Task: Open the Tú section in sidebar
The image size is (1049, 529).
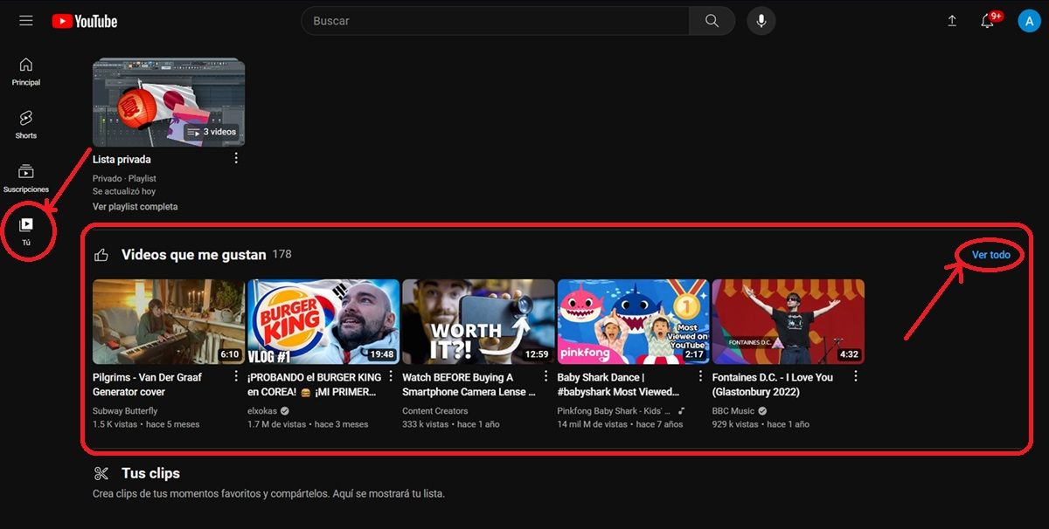Action: [x=26, y=232]
